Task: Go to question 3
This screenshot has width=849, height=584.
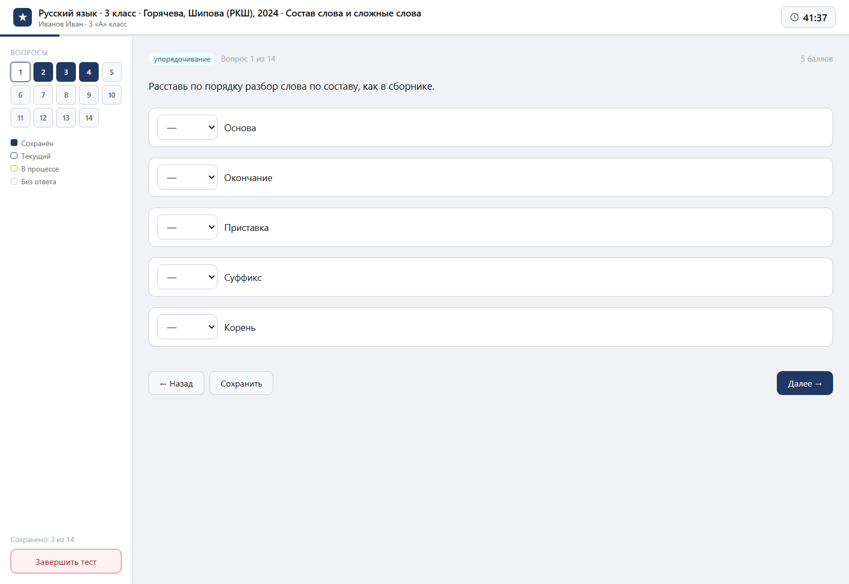Action: (x=66, y=72)
